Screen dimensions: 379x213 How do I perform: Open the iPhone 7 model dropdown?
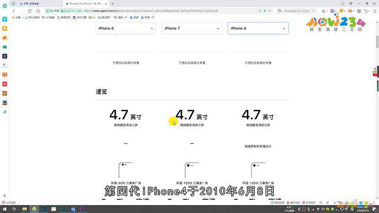coord(192,28)
